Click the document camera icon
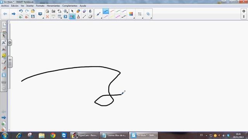 tap(59, 11)
